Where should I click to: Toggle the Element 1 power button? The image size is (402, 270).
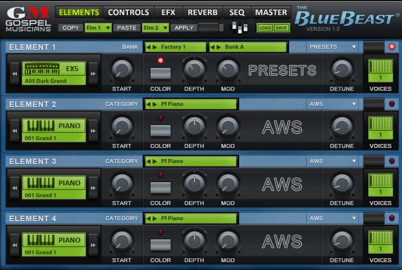tap(374, 46)
